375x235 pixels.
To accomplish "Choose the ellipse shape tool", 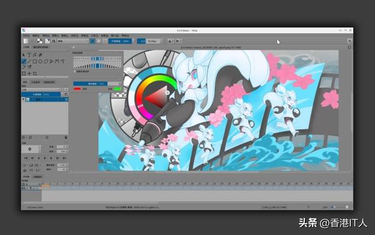I will click(x=40, y=61).
